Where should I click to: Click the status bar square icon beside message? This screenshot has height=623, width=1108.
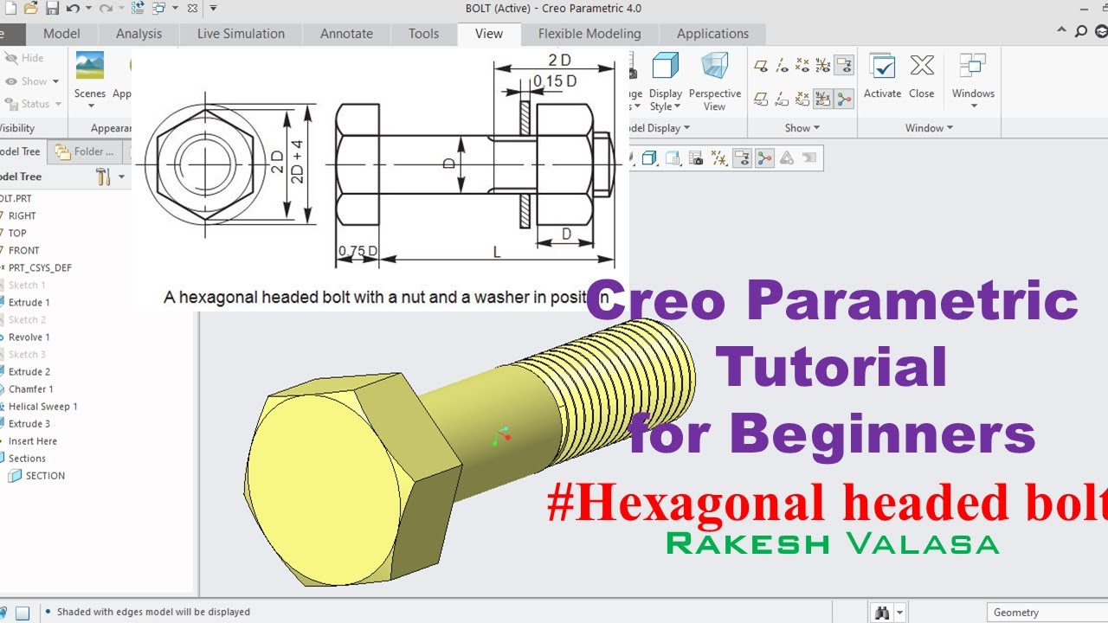tap(23, 613)
